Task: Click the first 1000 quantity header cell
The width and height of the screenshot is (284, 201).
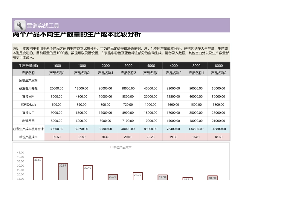Action: pos(57,66)
